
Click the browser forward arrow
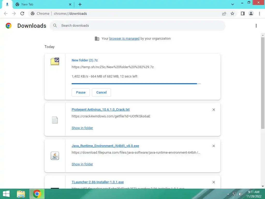[x=14, y=13]
